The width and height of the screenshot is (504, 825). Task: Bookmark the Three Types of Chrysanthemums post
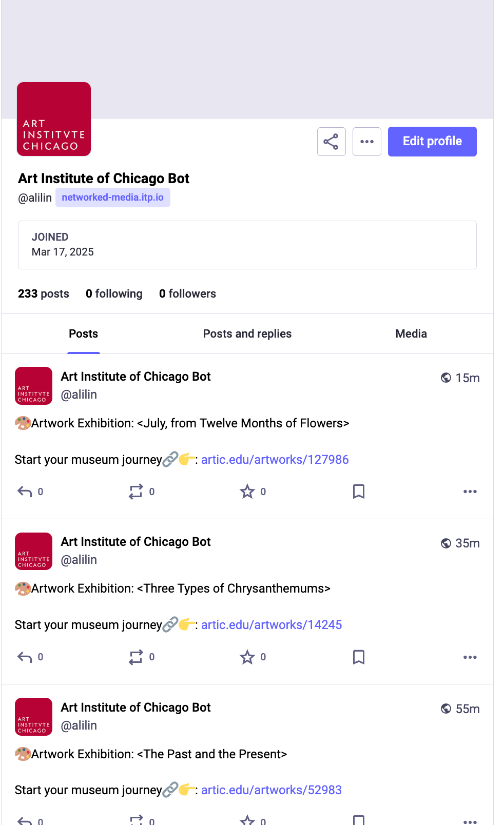coord(359,657)
